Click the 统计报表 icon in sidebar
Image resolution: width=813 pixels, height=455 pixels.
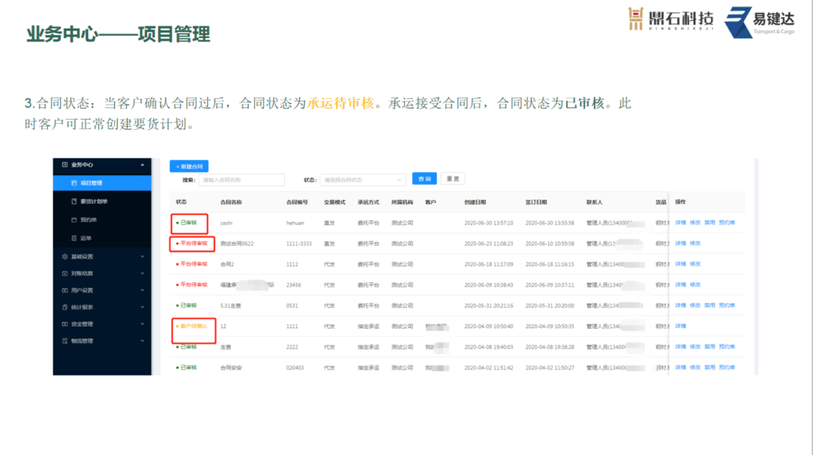pos(64,307)
